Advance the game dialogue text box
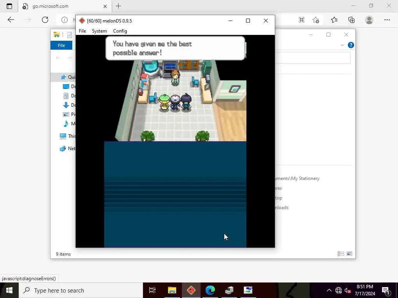This screenshot has width=398, height=298. tap(175, 48)
